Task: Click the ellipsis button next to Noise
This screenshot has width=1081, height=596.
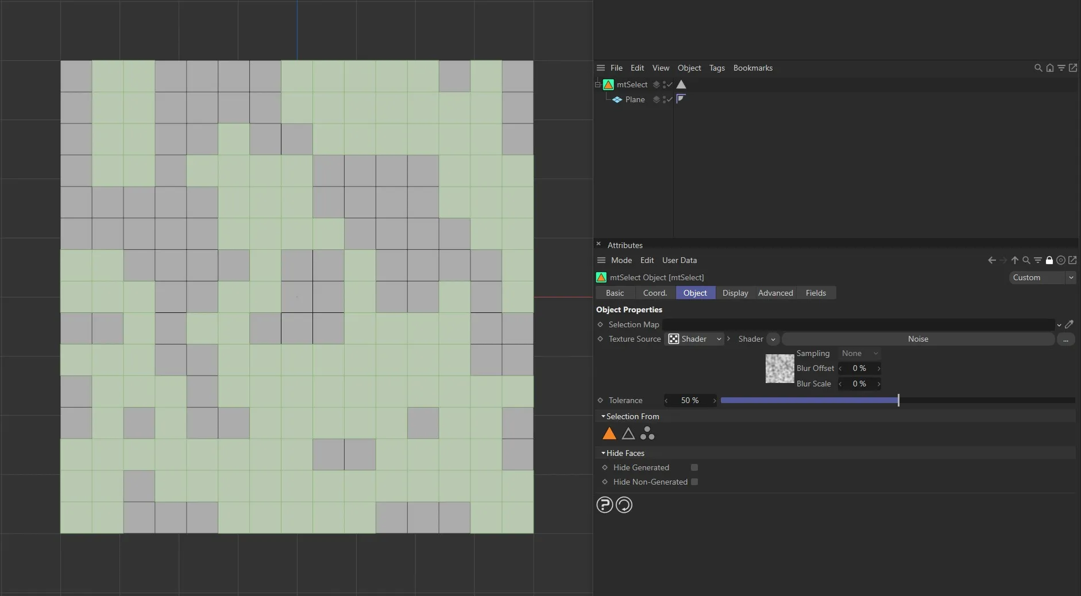Action: click(x=1066, y=339)
